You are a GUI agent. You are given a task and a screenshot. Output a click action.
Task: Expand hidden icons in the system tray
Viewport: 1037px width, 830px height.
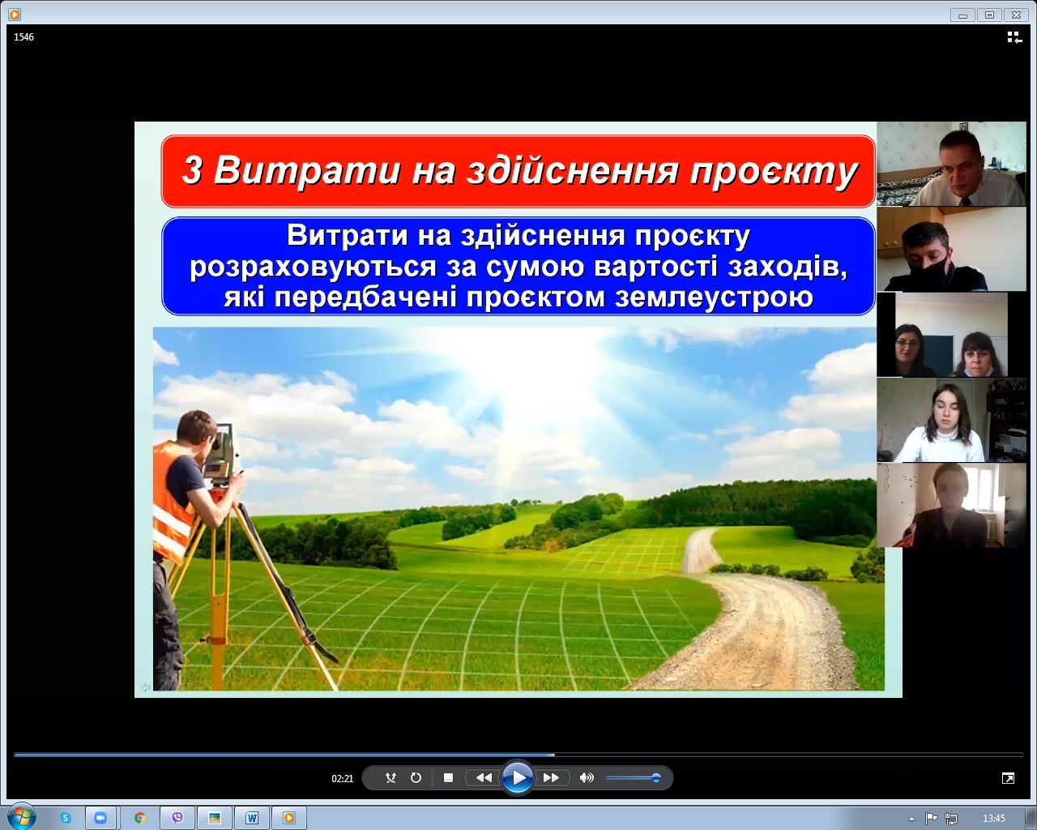click(x=913, y=819)
